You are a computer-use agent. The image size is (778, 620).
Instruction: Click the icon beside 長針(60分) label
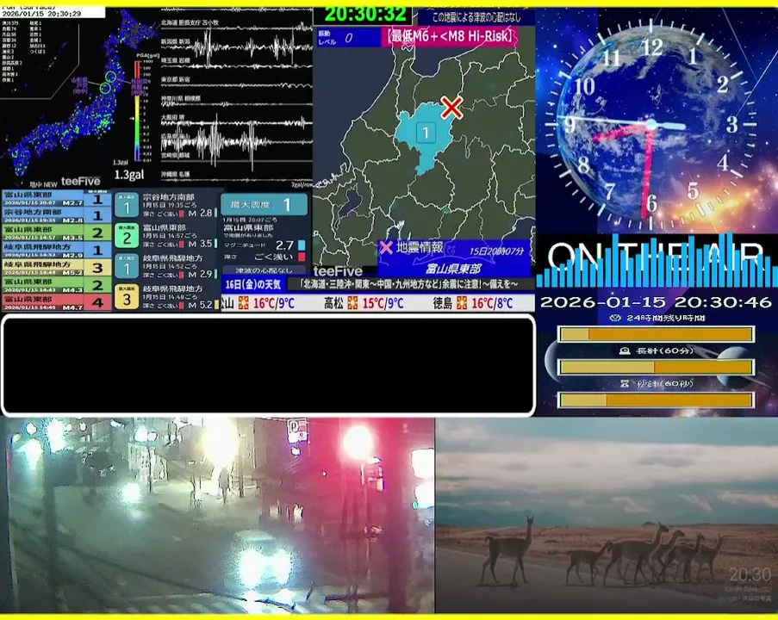pyautogui.click(x=626, y=350)
